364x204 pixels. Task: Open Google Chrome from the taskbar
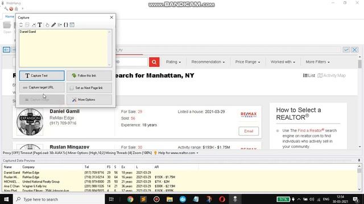(x=130, y=199)
